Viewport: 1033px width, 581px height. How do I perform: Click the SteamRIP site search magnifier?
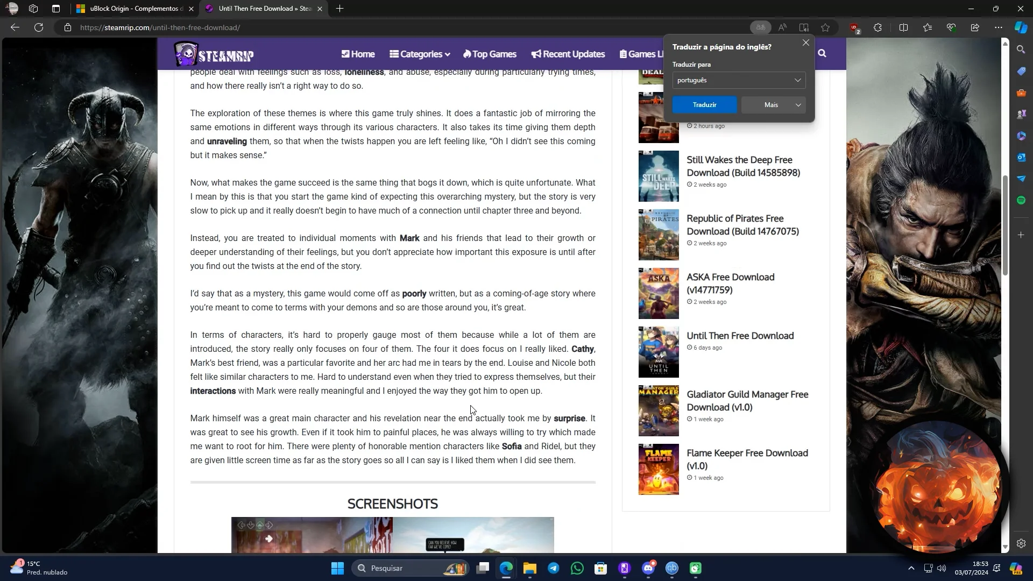pyautogui.click(x=822, y=53)
